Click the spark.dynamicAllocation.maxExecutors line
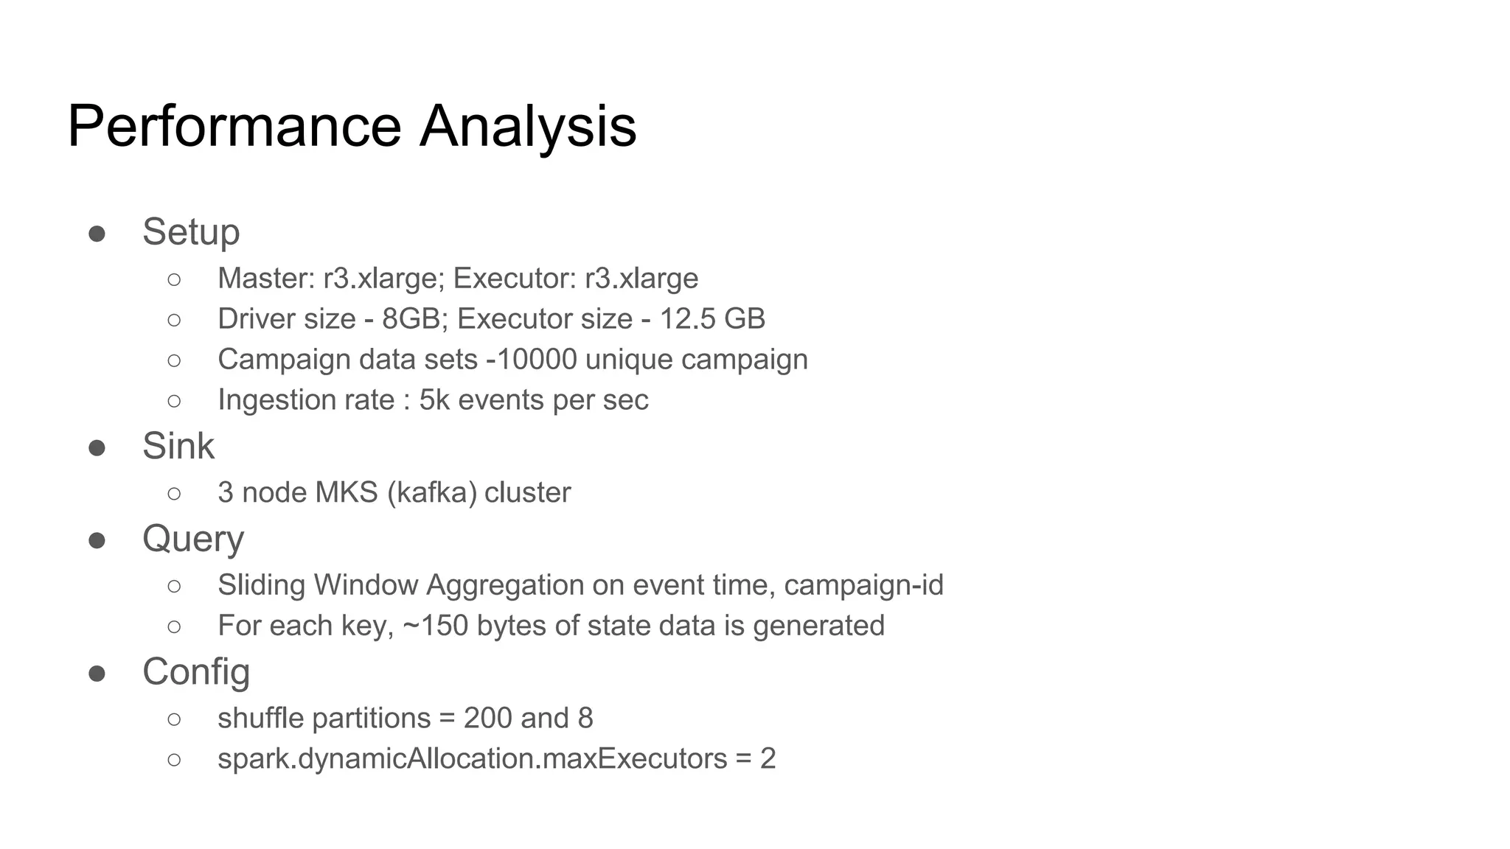 point(496,758)
